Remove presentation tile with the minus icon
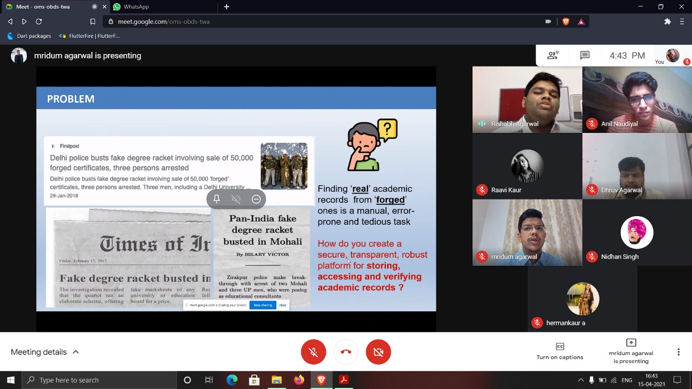This screenshot has width=692, height=389. pyautogui.click(x=256, y=199)
